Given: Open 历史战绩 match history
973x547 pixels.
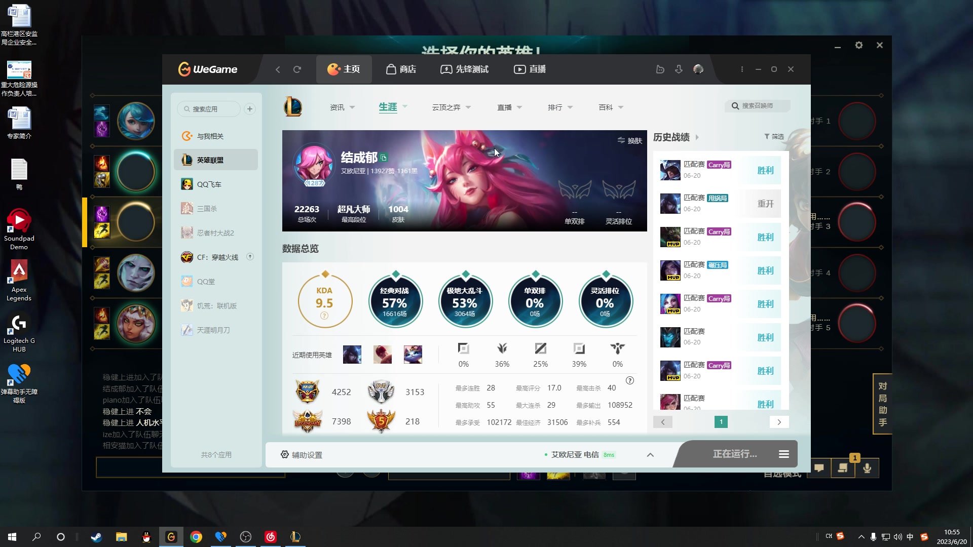Looking at the screenshot, I should pyautogui.click(x=676, y=137).
